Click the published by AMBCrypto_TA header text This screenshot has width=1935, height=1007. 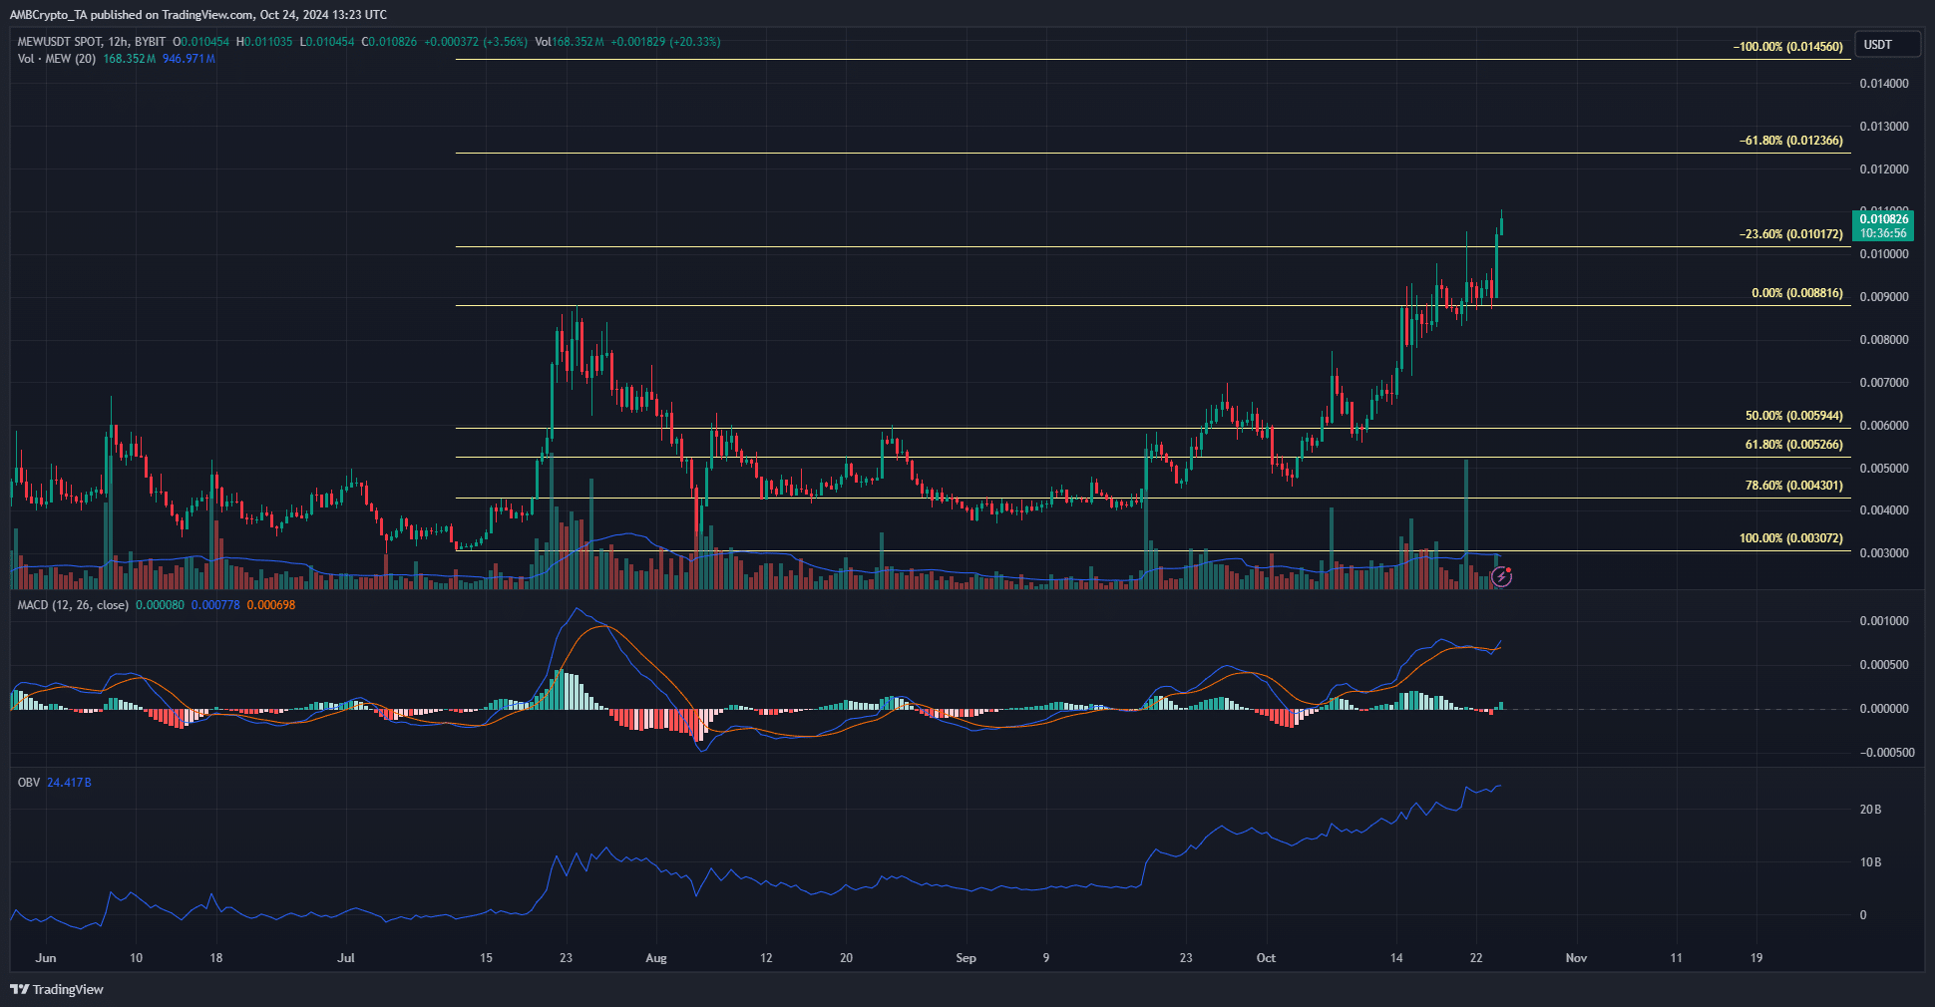197,15
